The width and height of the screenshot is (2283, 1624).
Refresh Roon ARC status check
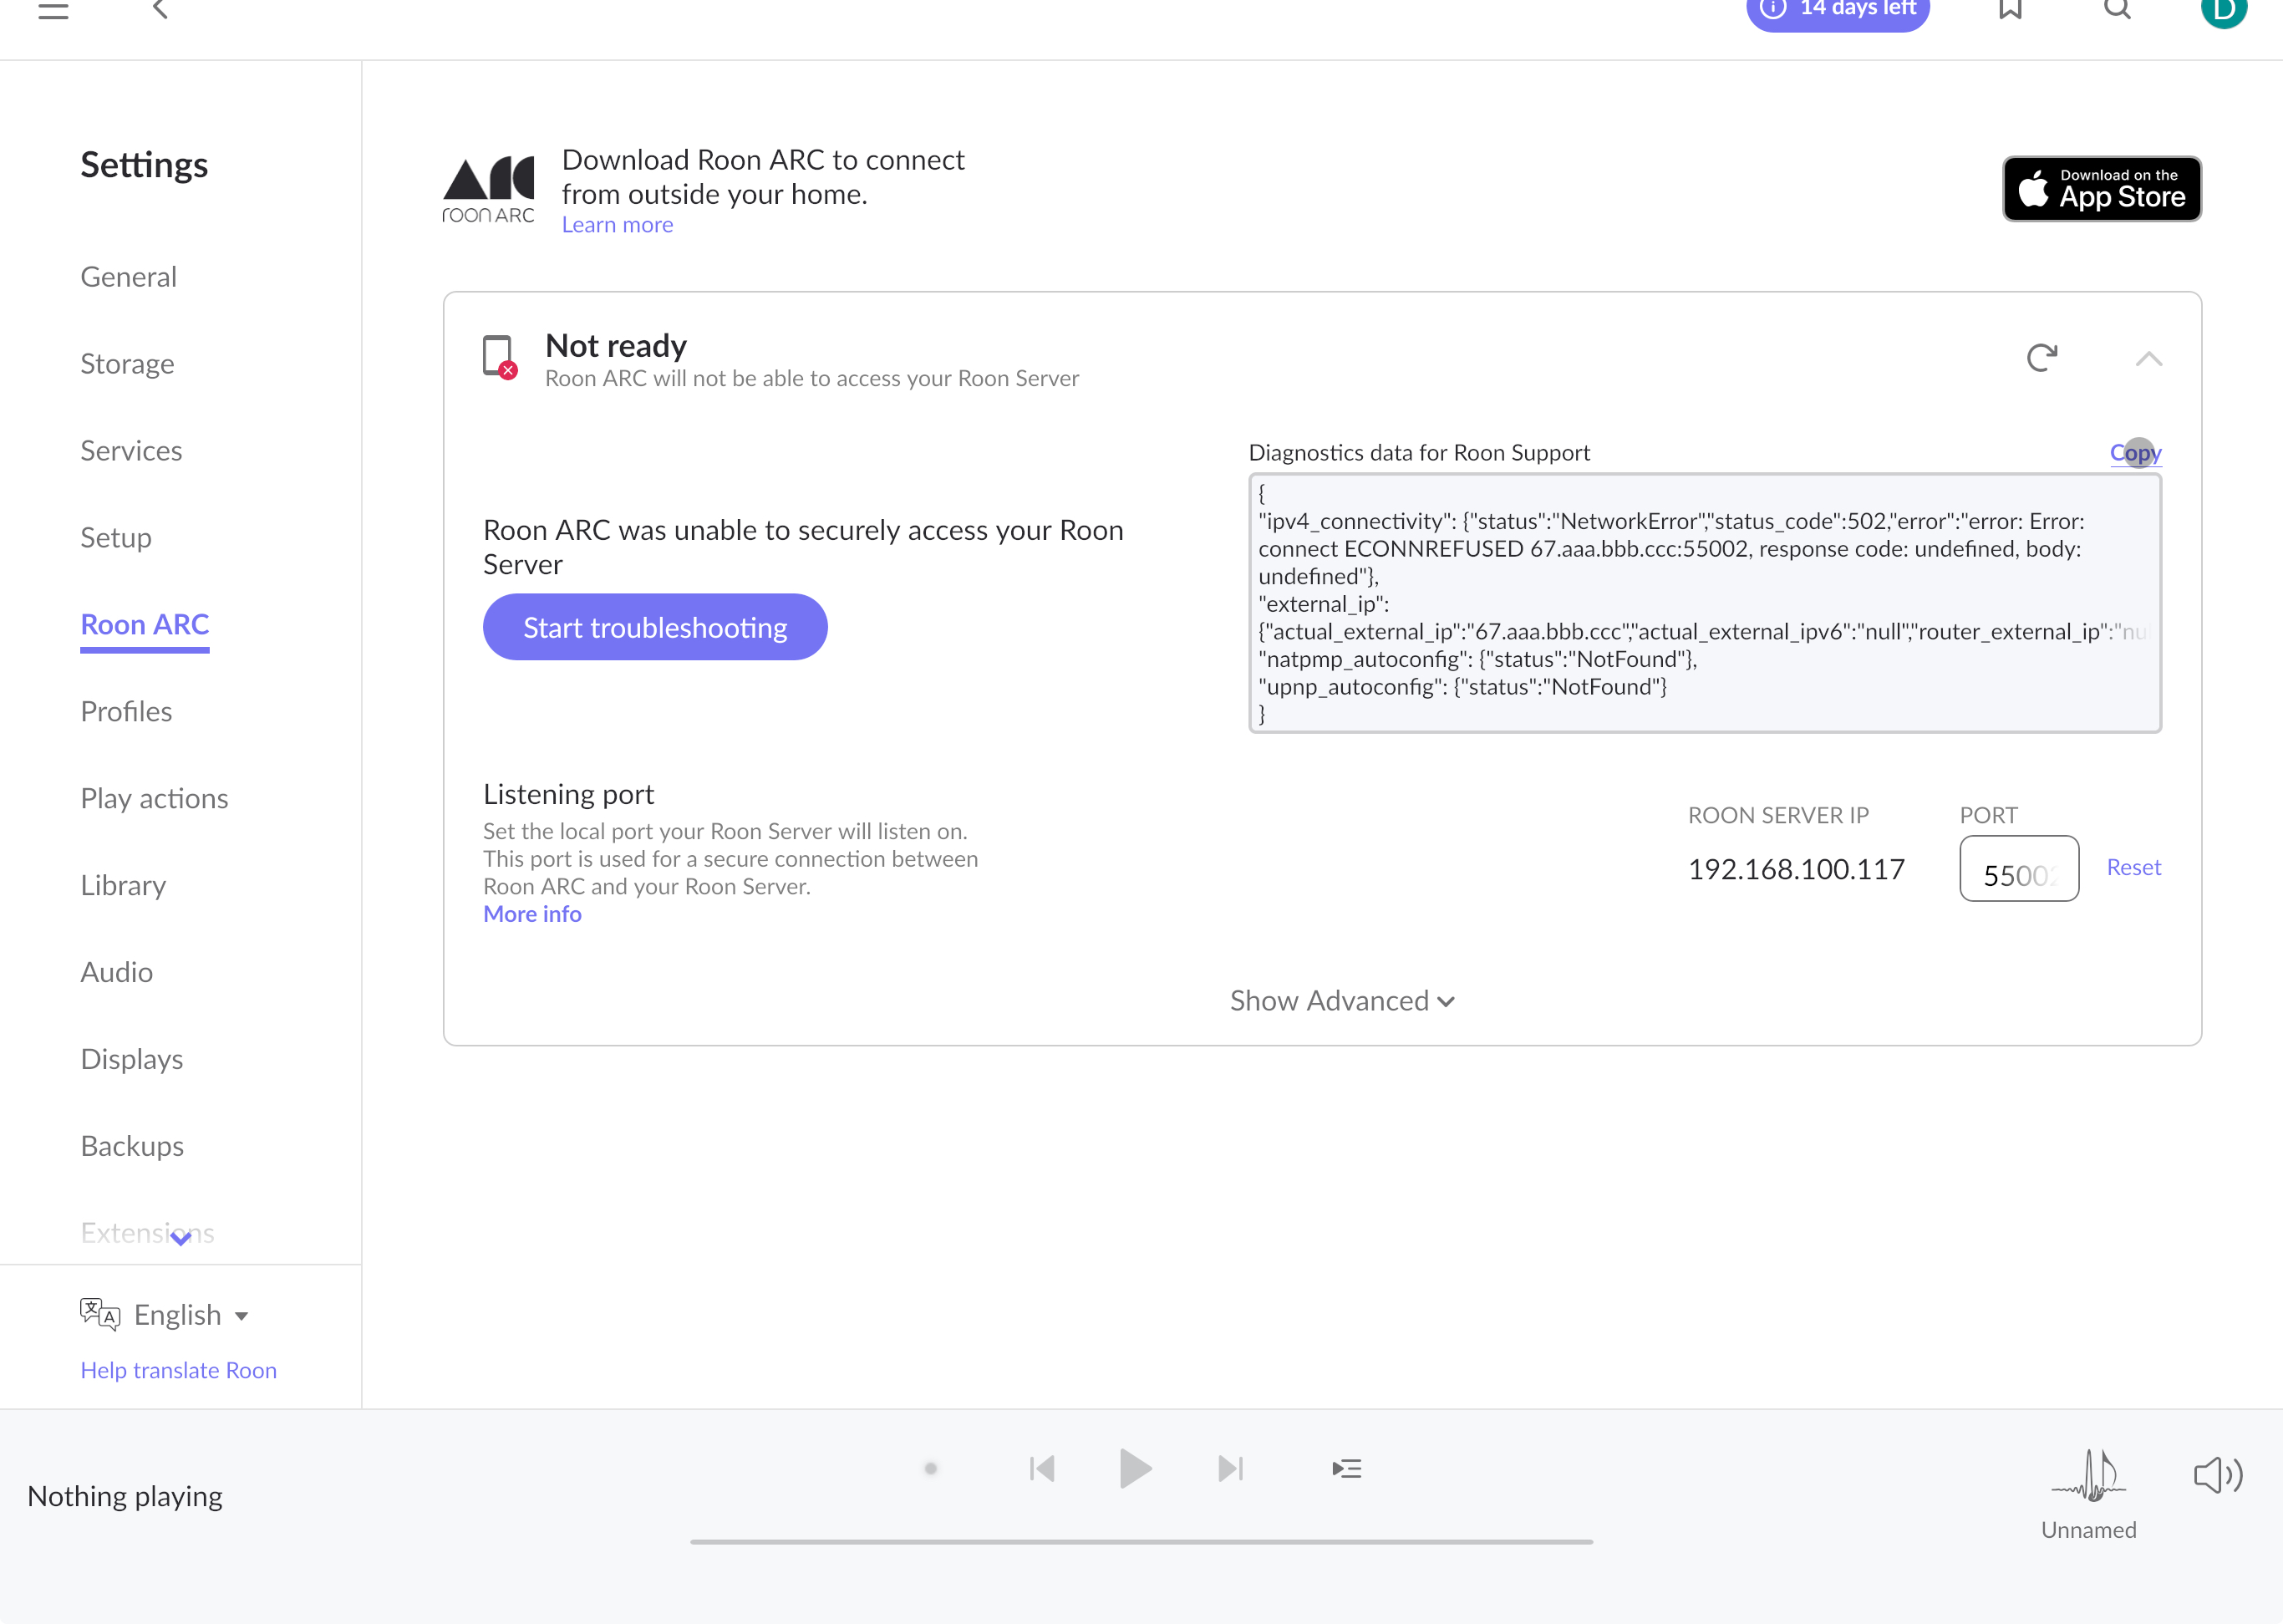click(x=2041, y=357)
